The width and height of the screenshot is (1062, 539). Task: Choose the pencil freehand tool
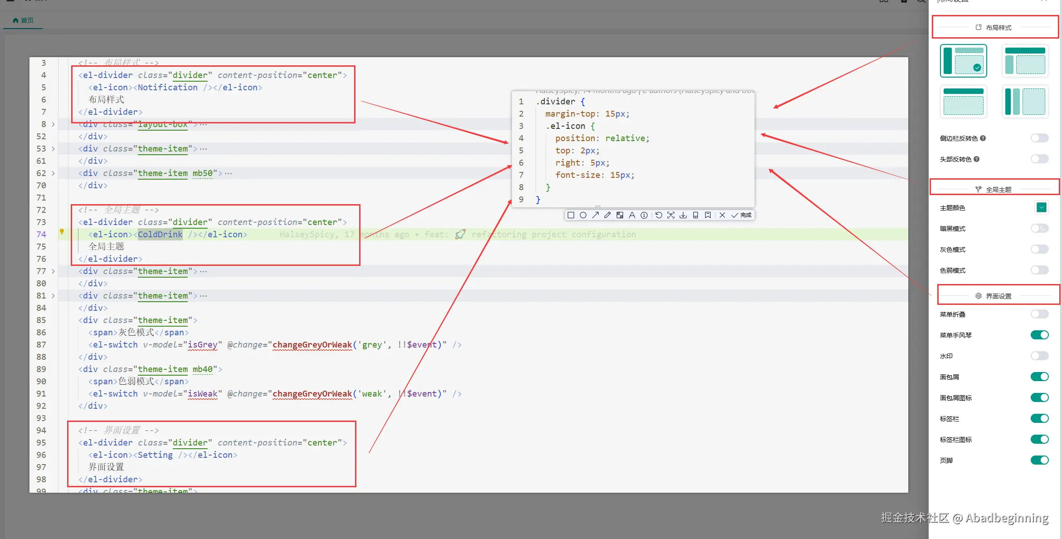(608, 215)
